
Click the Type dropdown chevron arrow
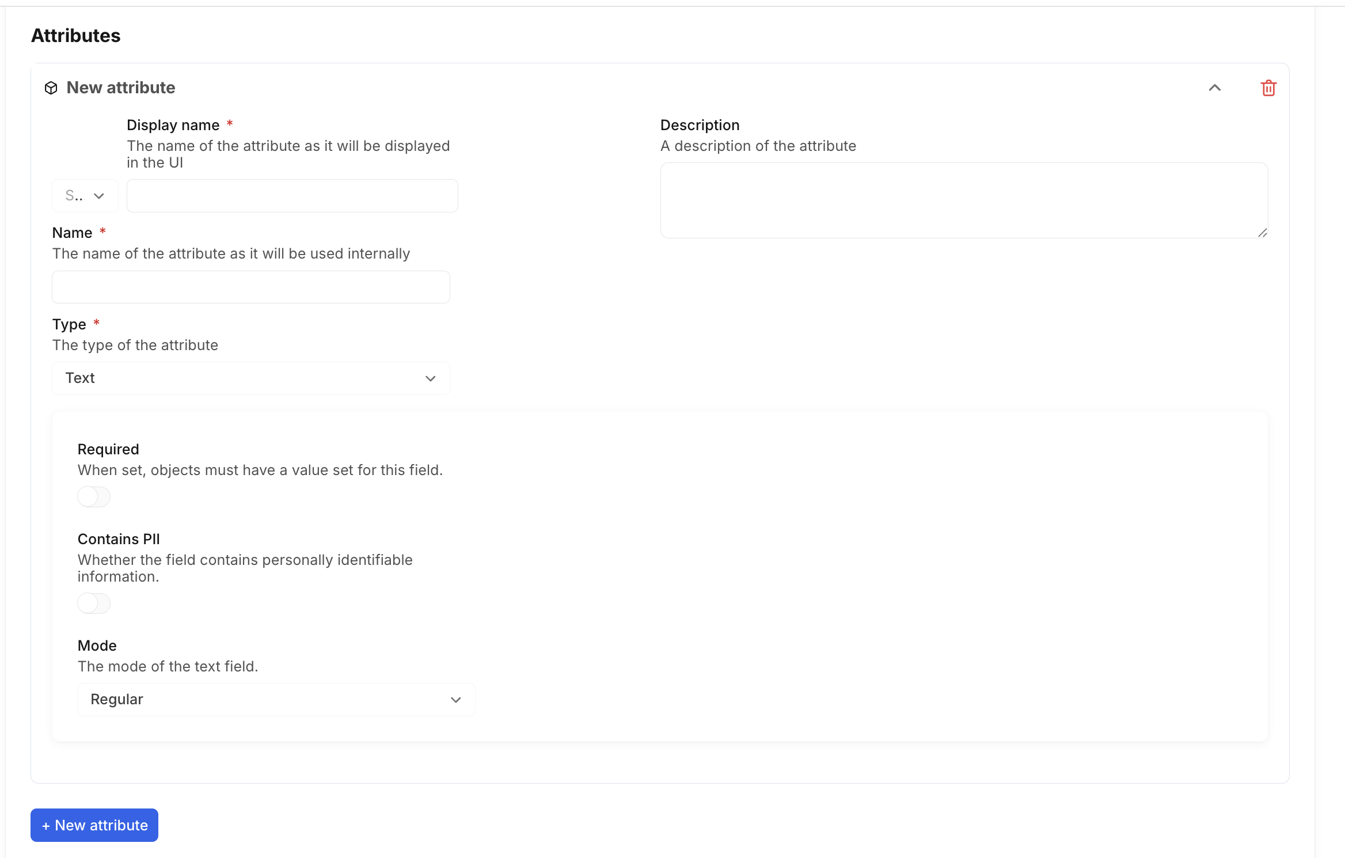[430, 378]
